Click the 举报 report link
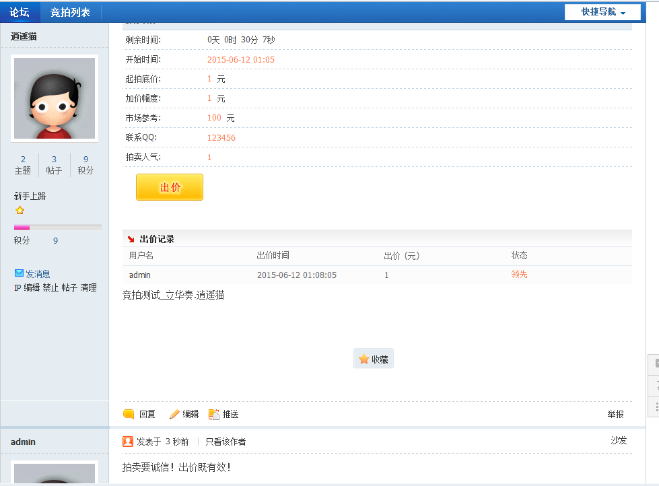 pos(615,414)
